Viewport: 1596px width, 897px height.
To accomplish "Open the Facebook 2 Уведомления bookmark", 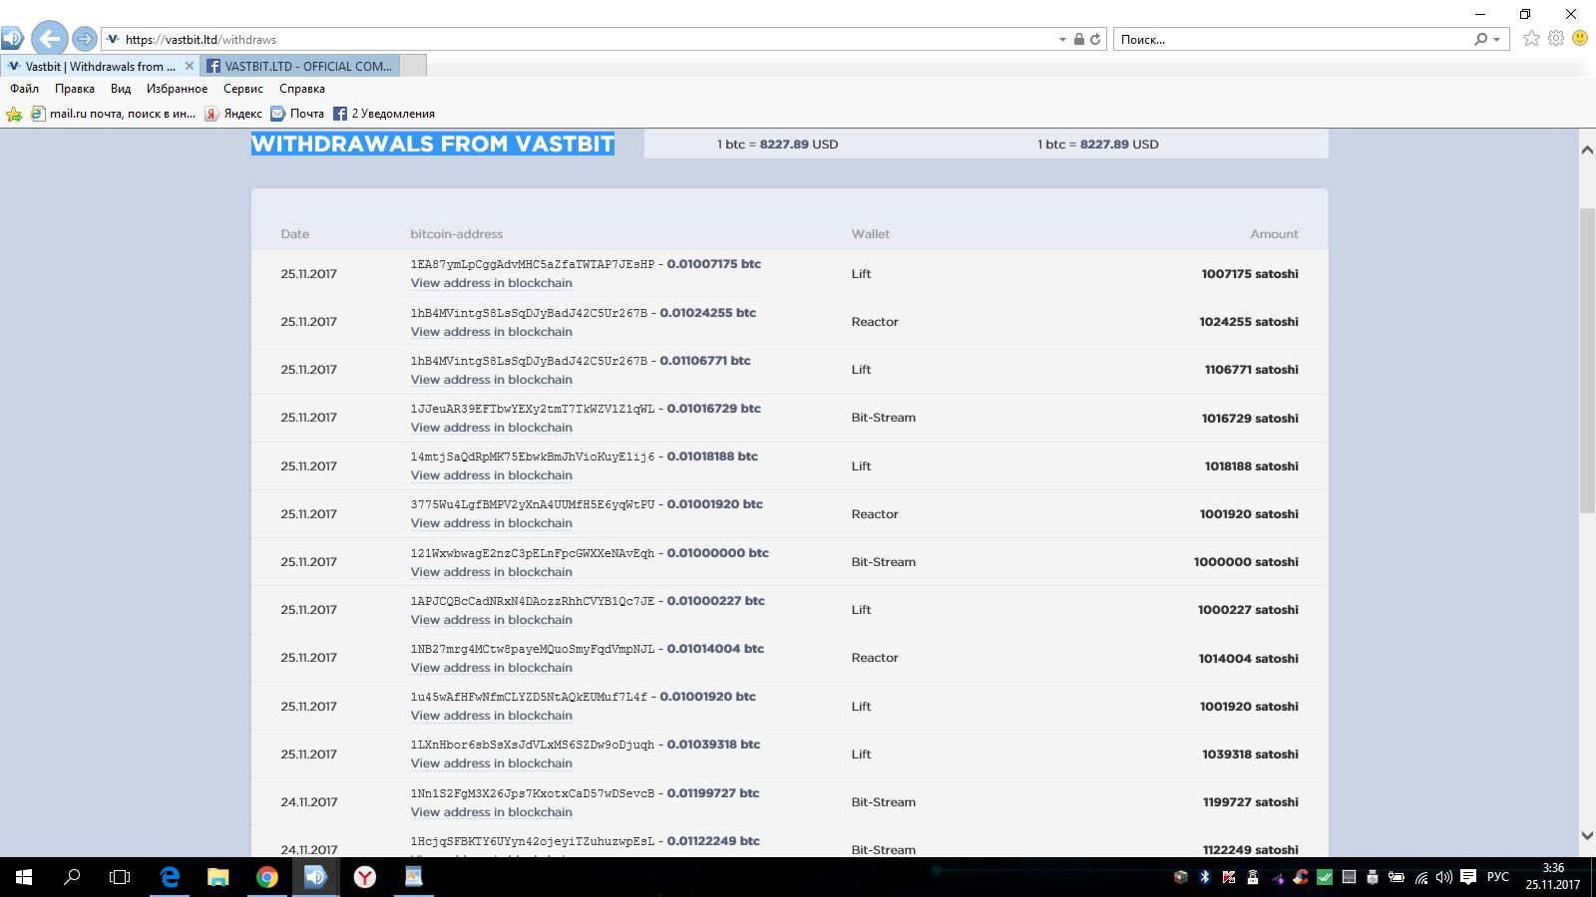I will click(x=384, y=114).
